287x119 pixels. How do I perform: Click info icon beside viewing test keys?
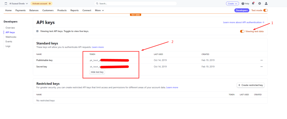[38, 31]
